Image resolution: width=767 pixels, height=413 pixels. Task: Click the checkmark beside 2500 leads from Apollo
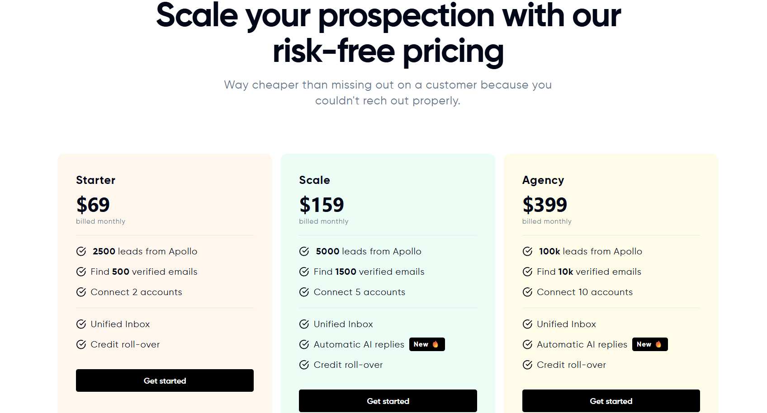81,251
